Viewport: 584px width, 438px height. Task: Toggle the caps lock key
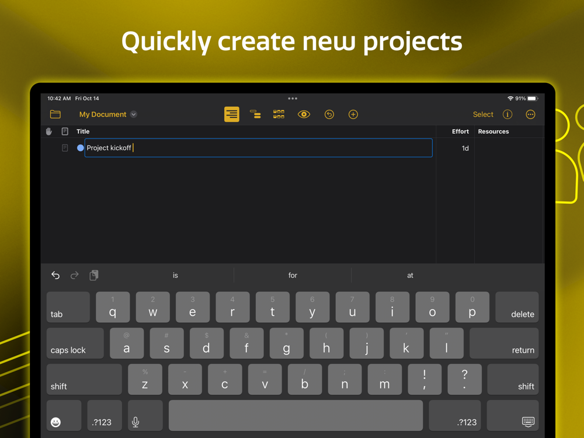click(x=75, y=343)
